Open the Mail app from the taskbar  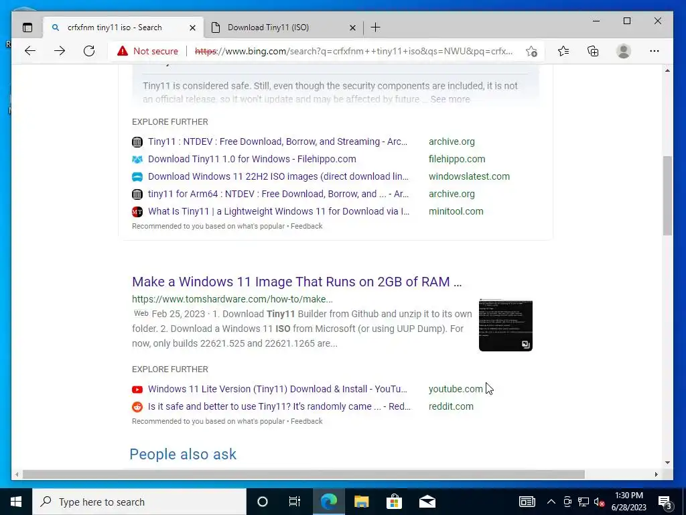[x=427, y=502]
